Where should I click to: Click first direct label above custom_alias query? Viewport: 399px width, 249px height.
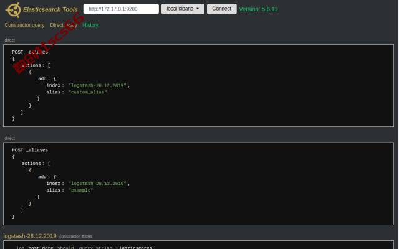point(10,40)
